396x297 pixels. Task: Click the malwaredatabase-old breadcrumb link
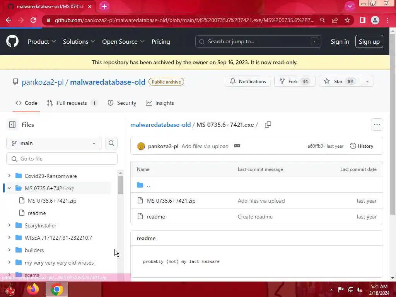click(x=160, y=125)
